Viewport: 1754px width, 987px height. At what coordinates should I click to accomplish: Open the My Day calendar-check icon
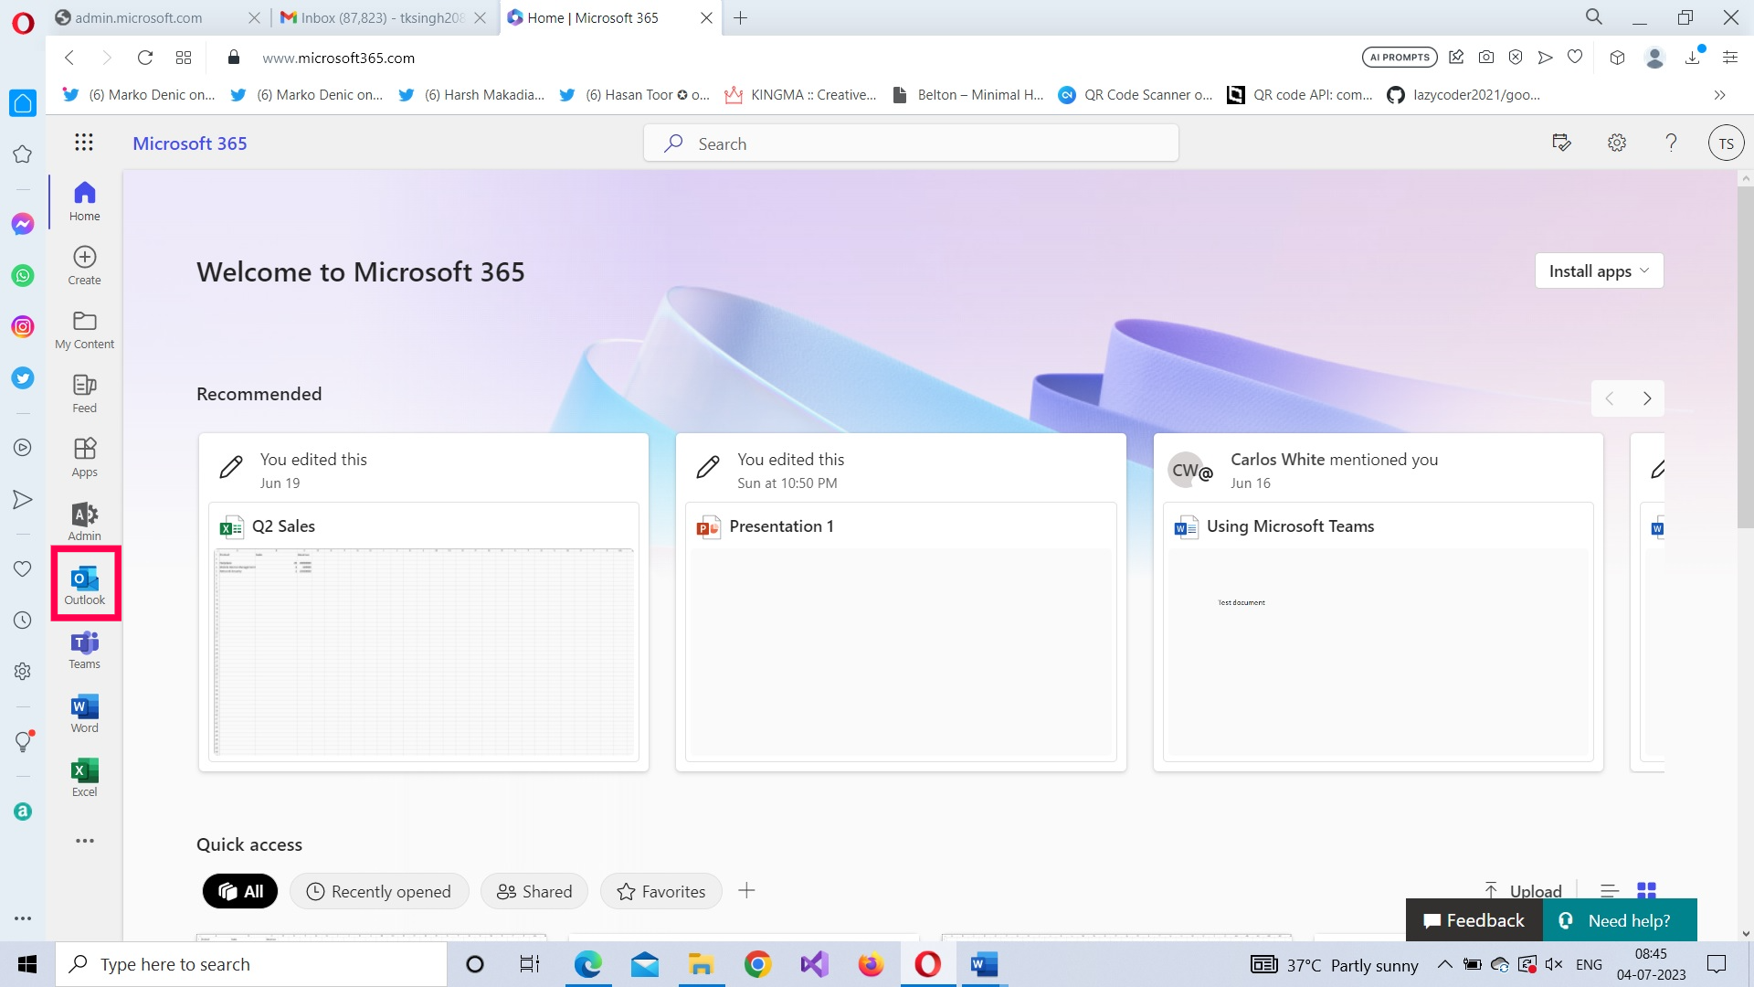pyautogui.click(x=1561, y=143)
